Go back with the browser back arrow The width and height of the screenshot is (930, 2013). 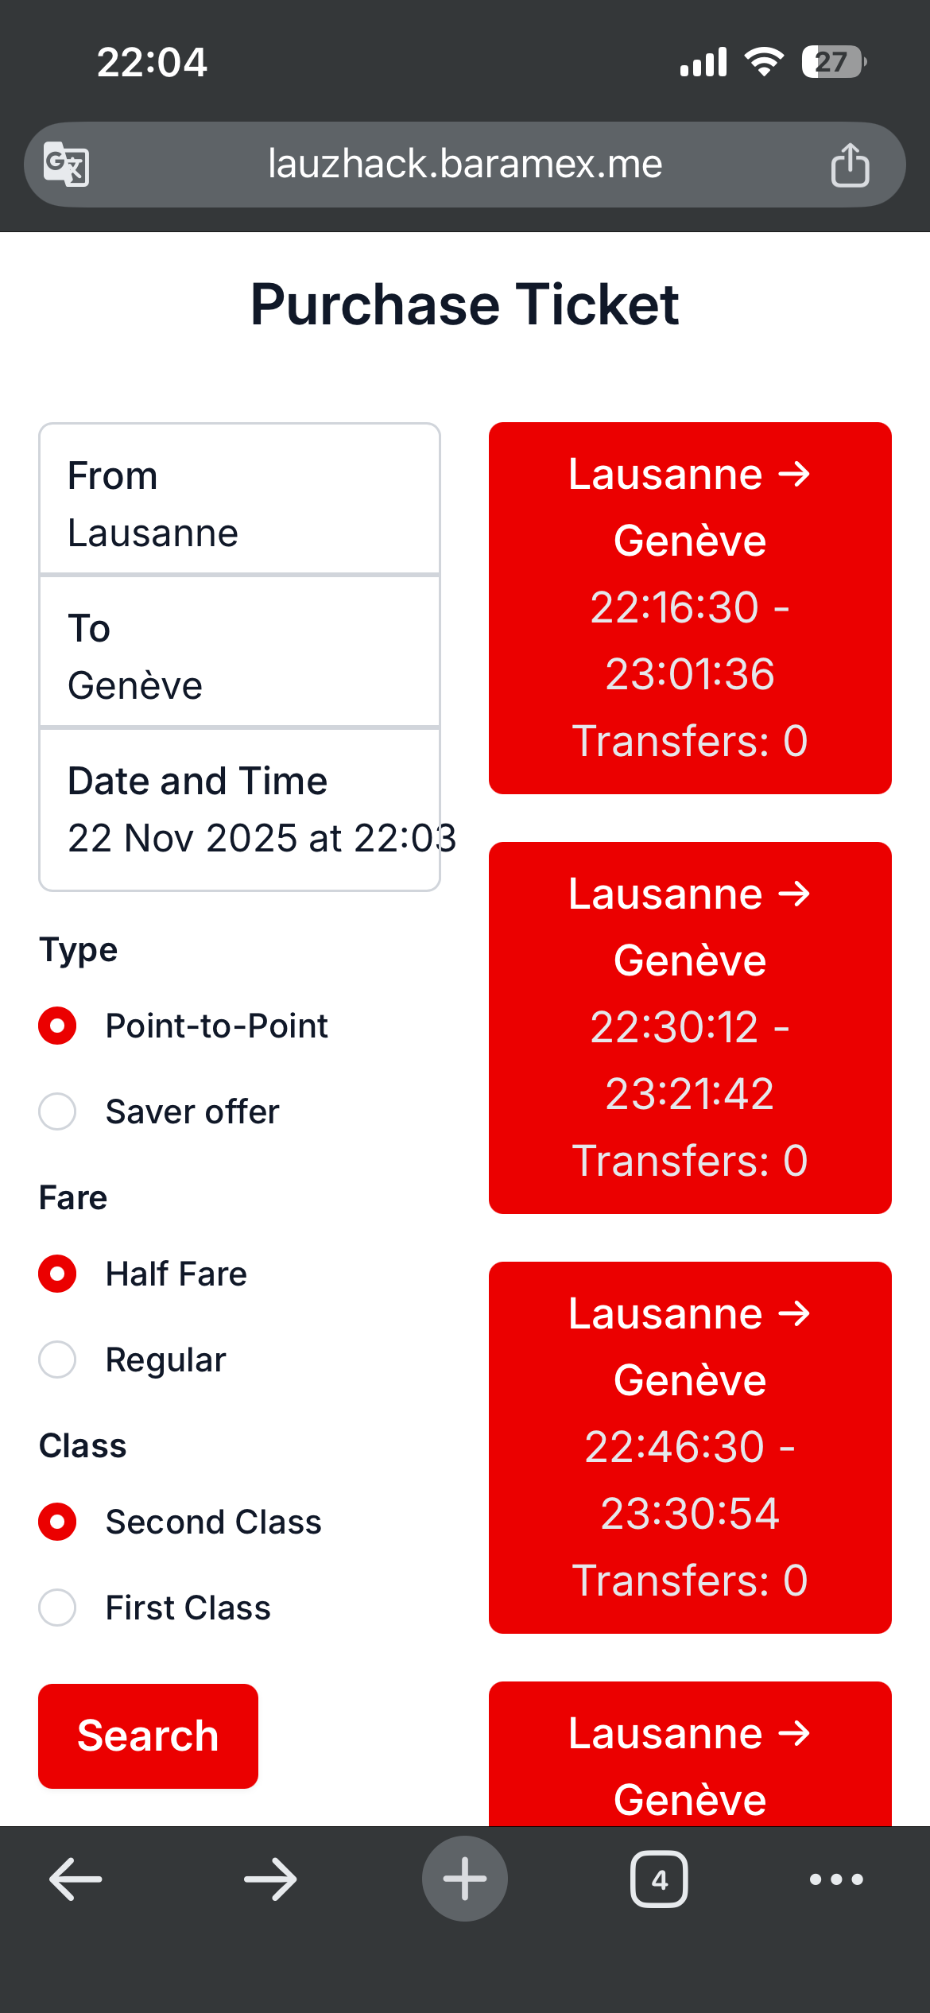[x=76, y=1879]
